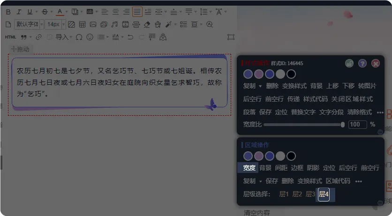Undo the last action
This screenshot has width=392, height=216.
point(130,37)
